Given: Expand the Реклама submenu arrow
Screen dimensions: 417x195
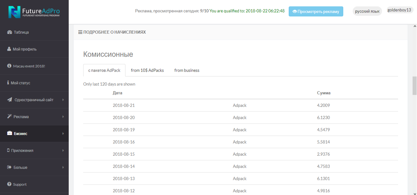Looking at the screenshot, I should click(x=63, y=117).
